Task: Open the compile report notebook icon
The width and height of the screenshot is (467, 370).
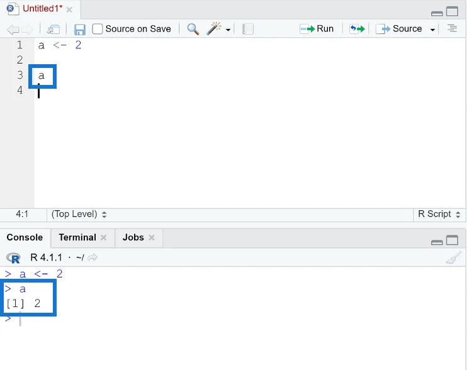Action: [247, 29]
